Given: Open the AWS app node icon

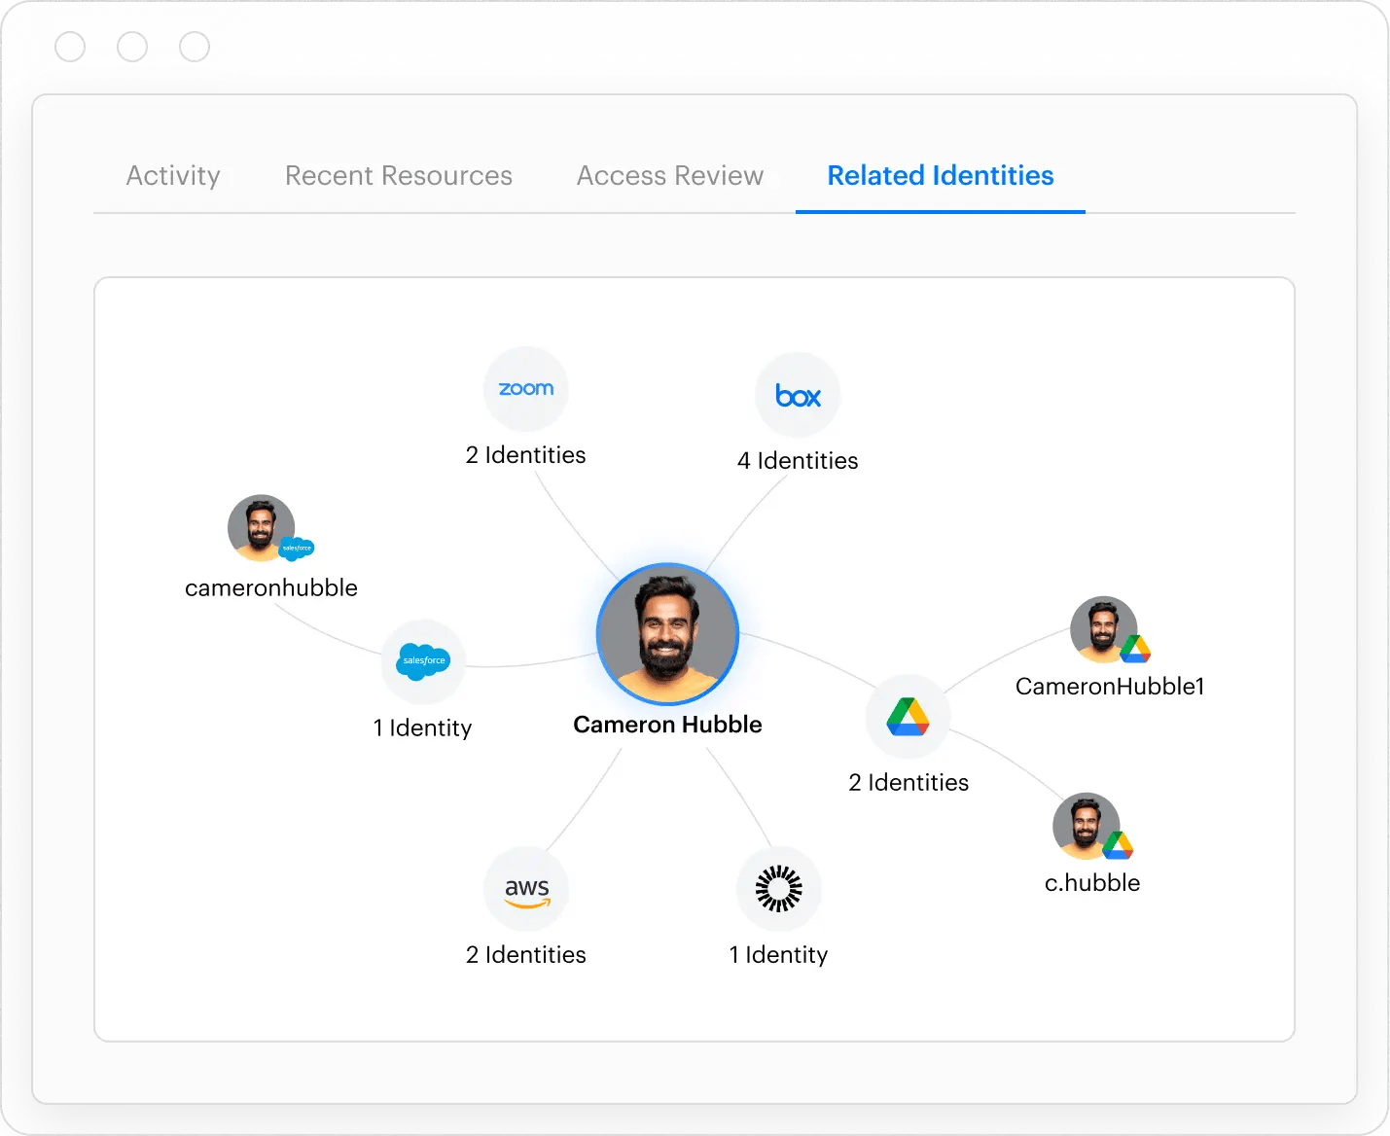Looking at the screenshot, I should point(526,890).
